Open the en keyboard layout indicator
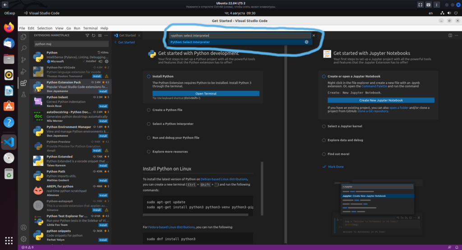Image resolution: width=462 pixels, height=250 pixels. tap(430, 13)
